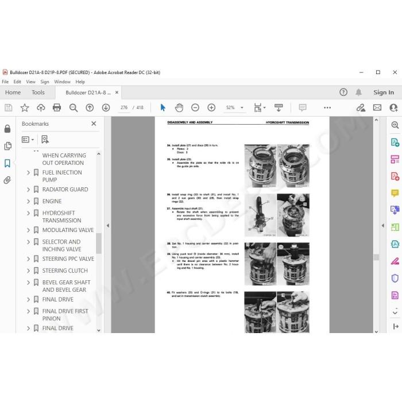The width and height of the screenshot is (402, 402).
Task: Go to previous page arrow
Action: point(90,107)
